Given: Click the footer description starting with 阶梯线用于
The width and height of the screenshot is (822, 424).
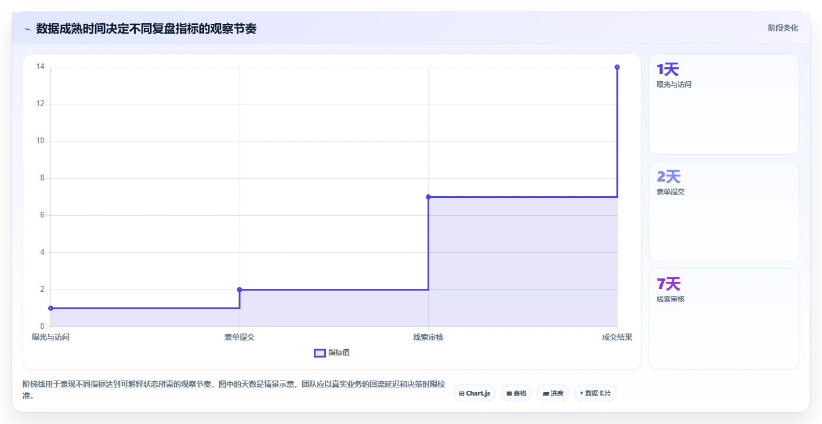Looking at the screenshot, I should 234,390.
